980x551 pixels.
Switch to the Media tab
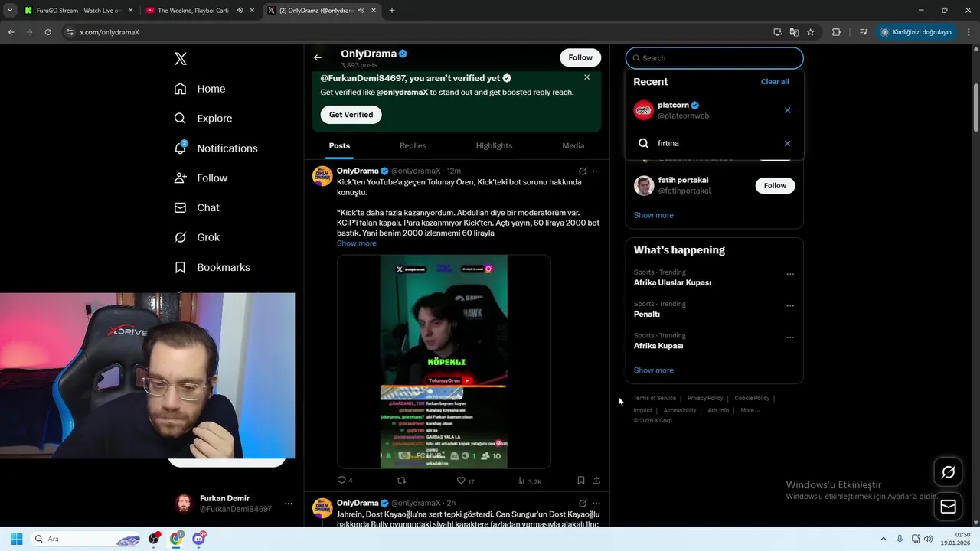pos(573,145)
